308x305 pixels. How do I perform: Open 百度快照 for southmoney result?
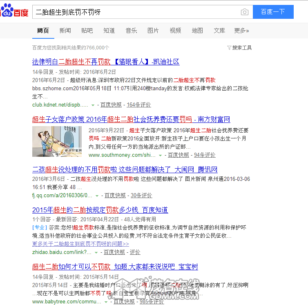pyautogui.click(x=179, y=155)
